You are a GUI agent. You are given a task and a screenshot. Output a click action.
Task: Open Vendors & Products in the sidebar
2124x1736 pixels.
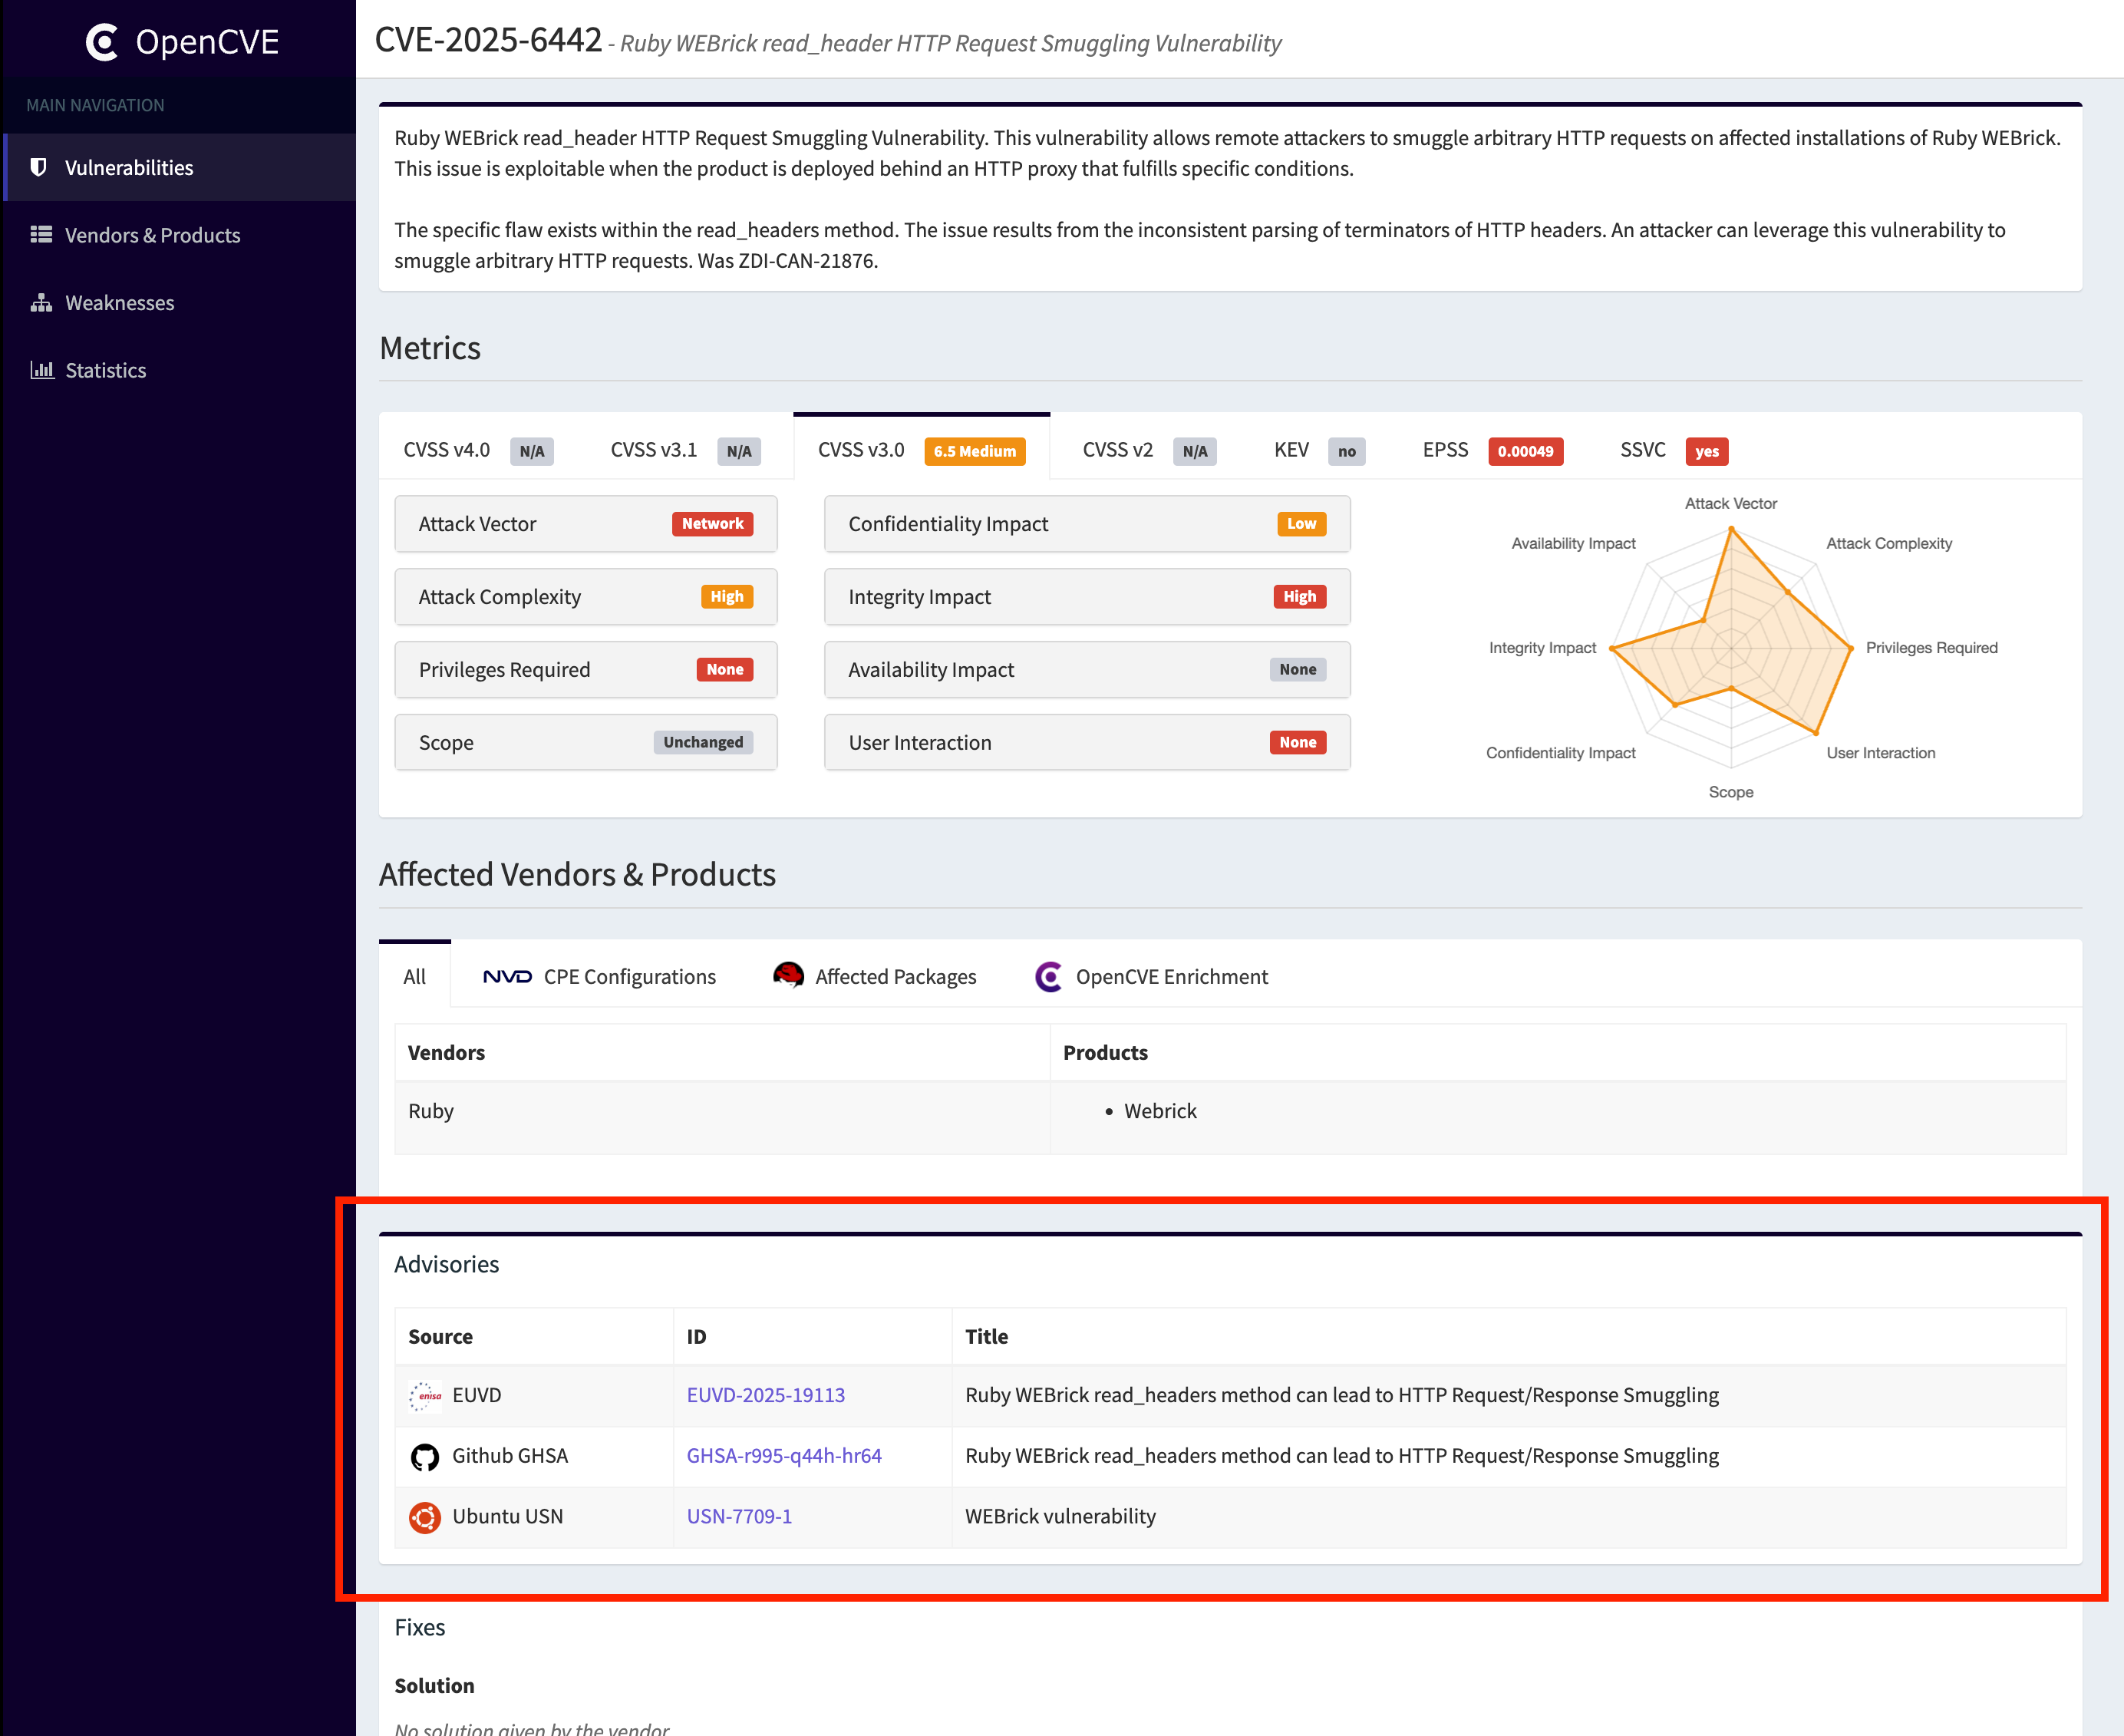tap(179, 235)
